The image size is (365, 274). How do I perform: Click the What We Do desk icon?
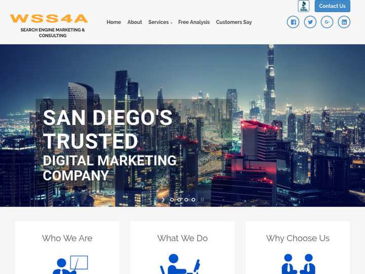coord(180,264)
